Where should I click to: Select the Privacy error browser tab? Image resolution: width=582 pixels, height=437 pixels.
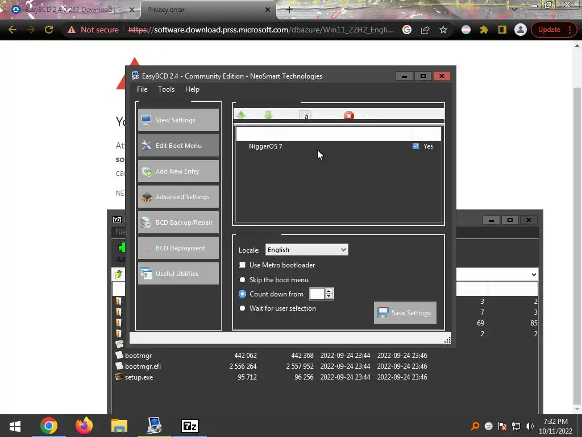[x=208, y=10]
